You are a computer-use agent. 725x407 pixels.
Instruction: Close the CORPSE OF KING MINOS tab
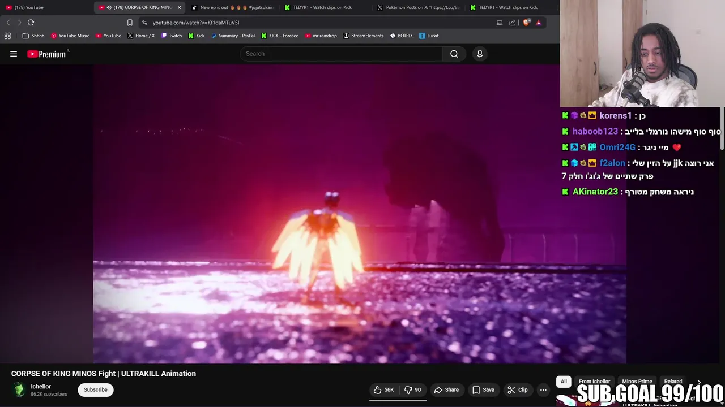click(180, 7)
